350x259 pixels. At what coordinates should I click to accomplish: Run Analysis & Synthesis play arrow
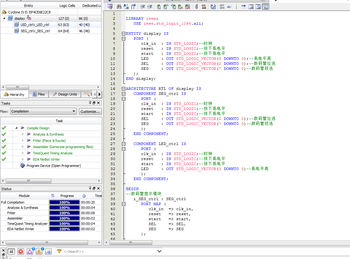coord(29,134)
